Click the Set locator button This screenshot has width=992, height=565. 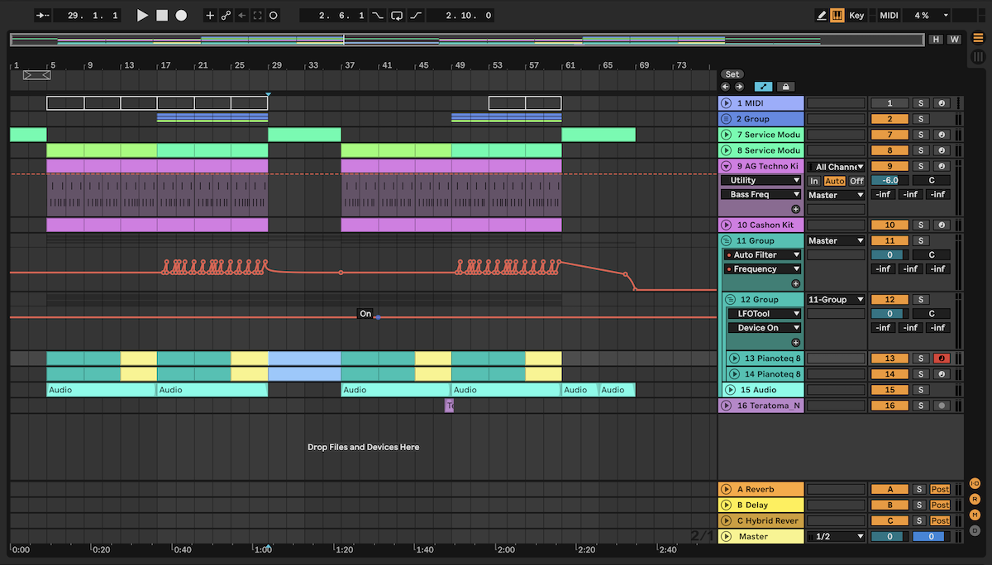pyautogui.click(x=732, y=74)
